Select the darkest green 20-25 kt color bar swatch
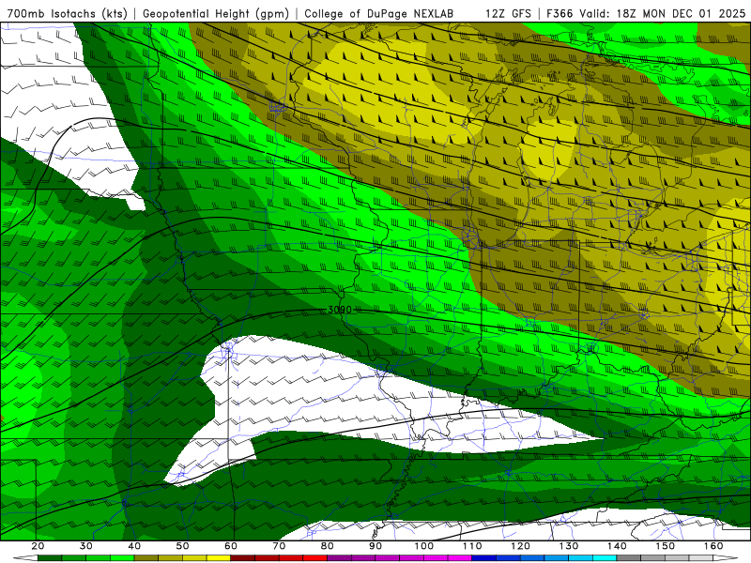Image resolution: width=751 pixels, height=563 pixels. coord(50,558)
